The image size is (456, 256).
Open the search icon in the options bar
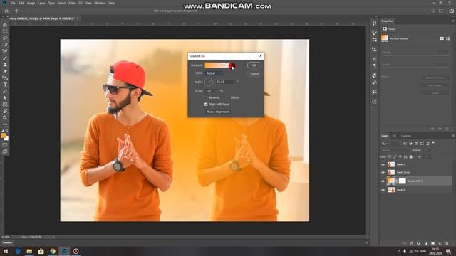click(433, 11)
